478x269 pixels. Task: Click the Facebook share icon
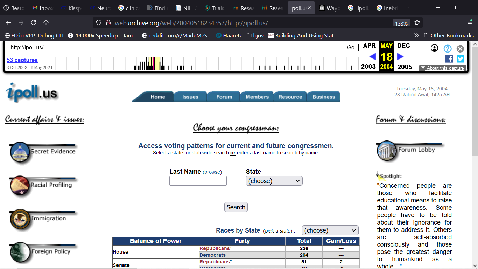[449, 59]
